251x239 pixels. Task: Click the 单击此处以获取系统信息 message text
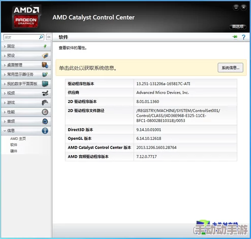pyautogui.click(x=87, y=68)
